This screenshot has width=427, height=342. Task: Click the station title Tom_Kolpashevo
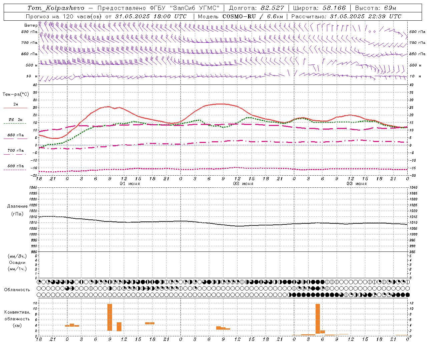[56, 8]
